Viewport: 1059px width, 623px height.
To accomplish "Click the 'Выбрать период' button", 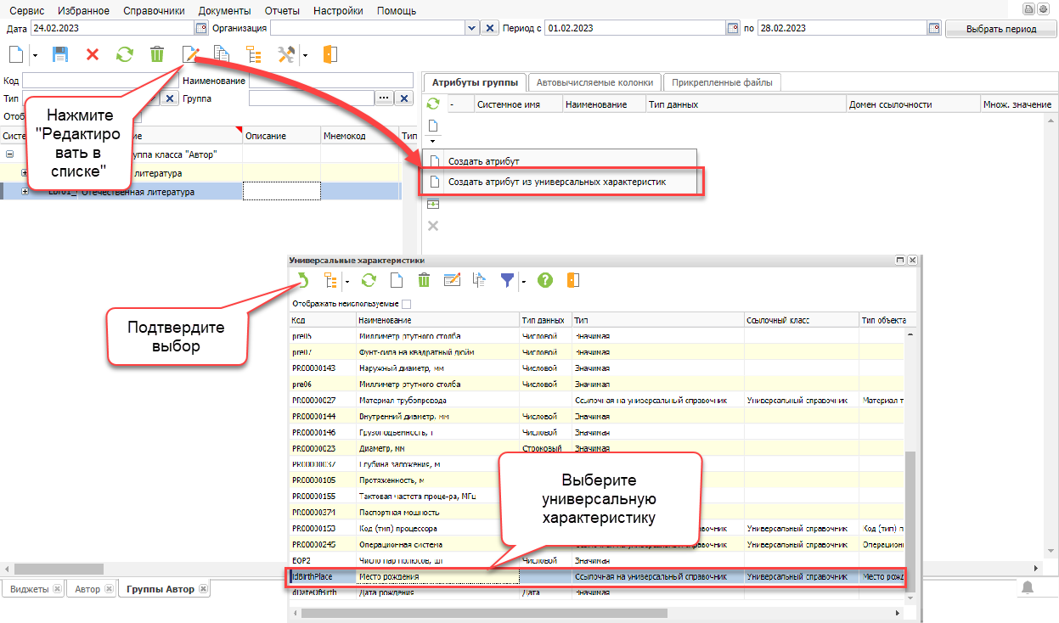I will pyautogui.click(x=1000, y=29).
